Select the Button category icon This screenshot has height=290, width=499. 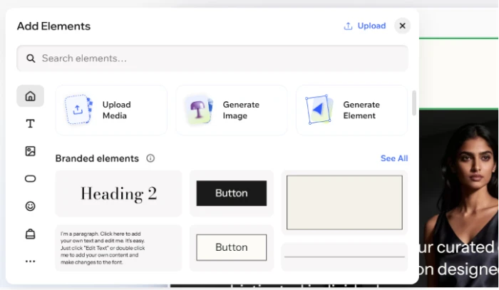click(30, 179)
